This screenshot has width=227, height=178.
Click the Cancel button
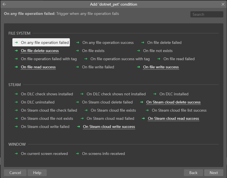[x=15, y=173]
